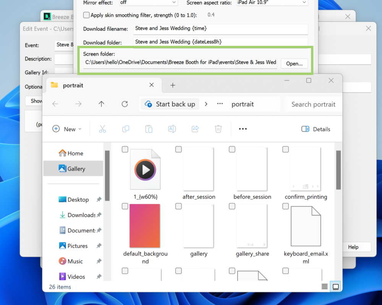Viewport: 382px width, 305px height.
Task: Click the Event name field in Edit Event window
Action: [x=64, y=45]
